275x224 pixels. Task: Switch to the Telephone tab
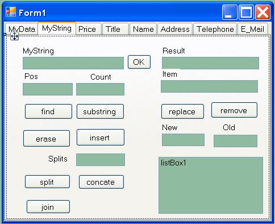pos(215,29)
